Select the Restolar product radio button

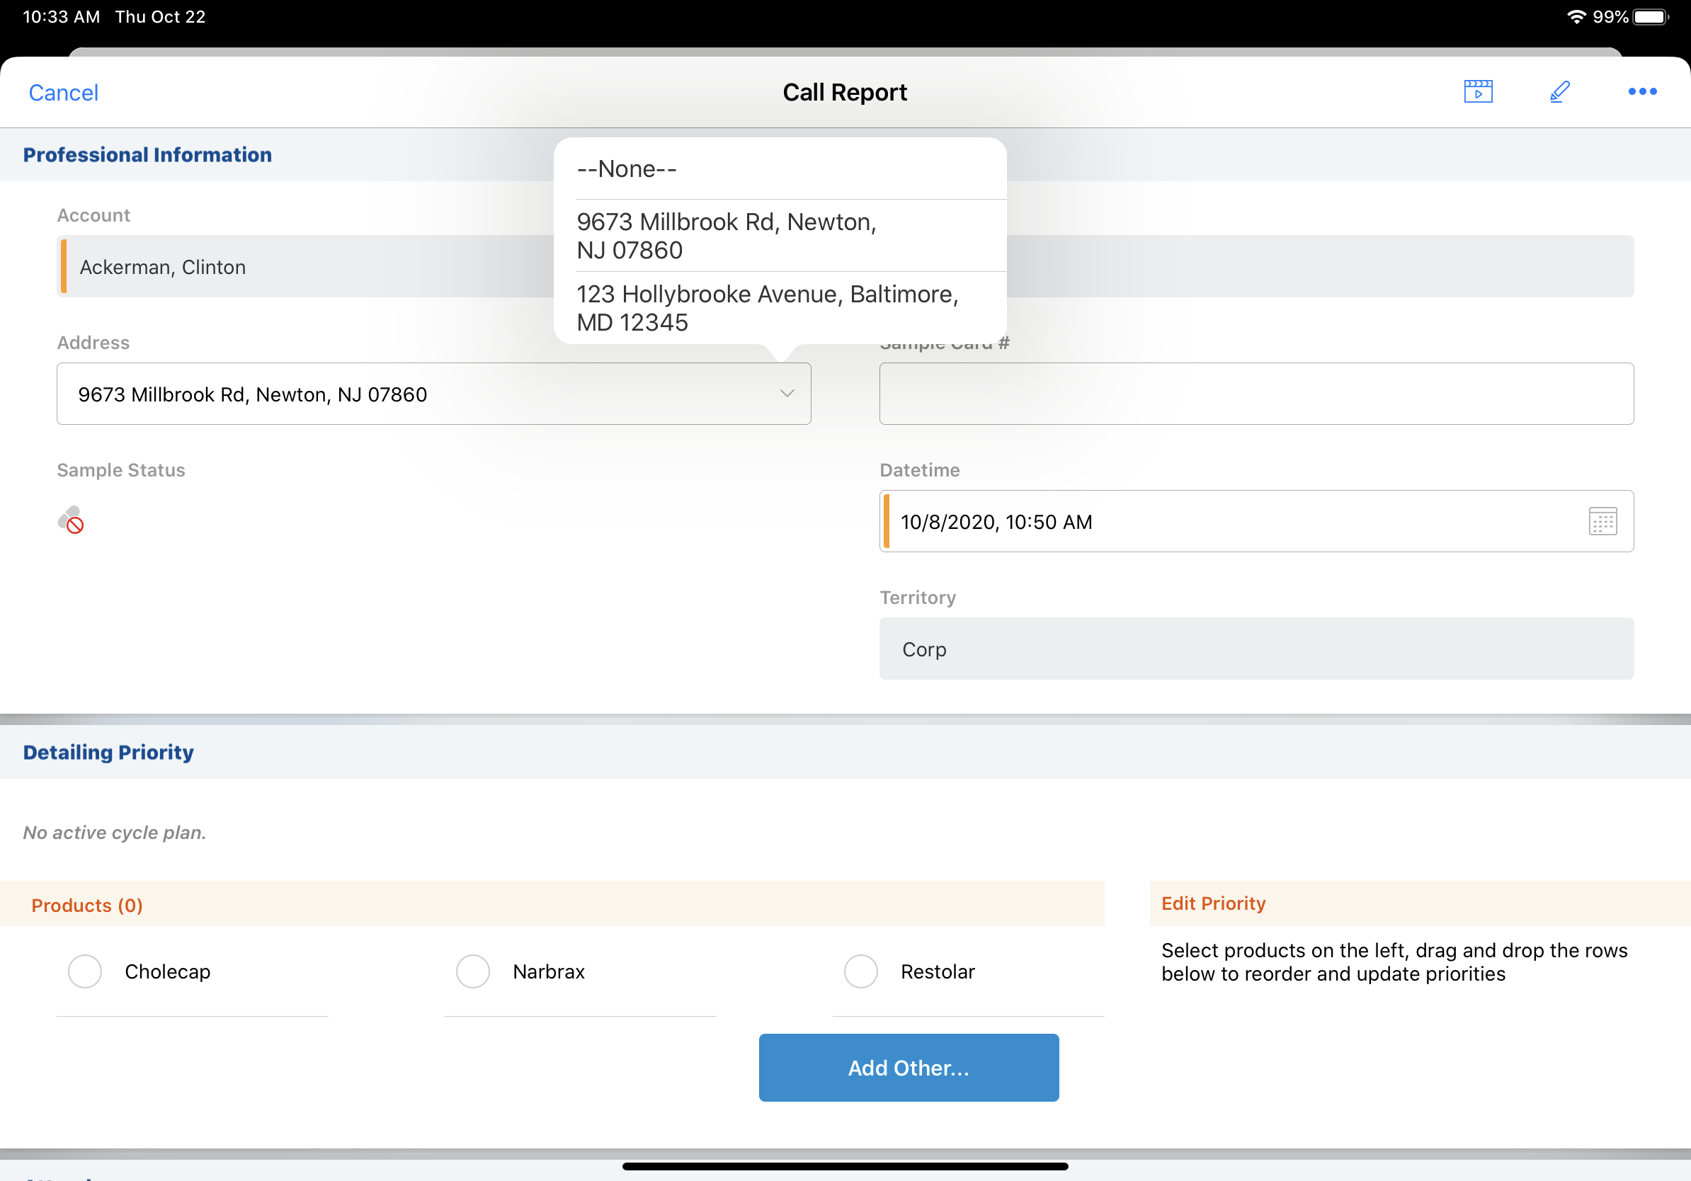tap(860, 971)
